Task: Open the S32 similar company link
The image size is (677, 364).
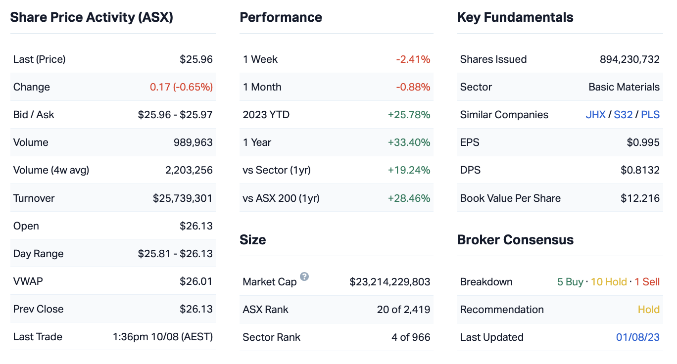Action: [x=623, y=115]
